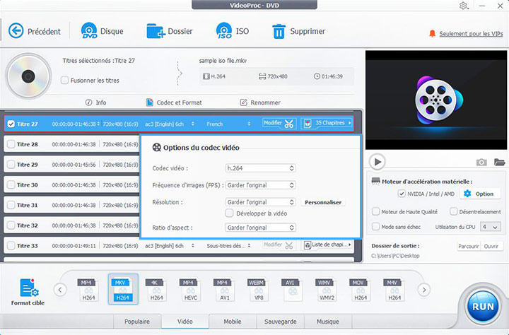Take a snapshot with the camera icon
Screen dimensions: 509x335
tap(481, 162)
